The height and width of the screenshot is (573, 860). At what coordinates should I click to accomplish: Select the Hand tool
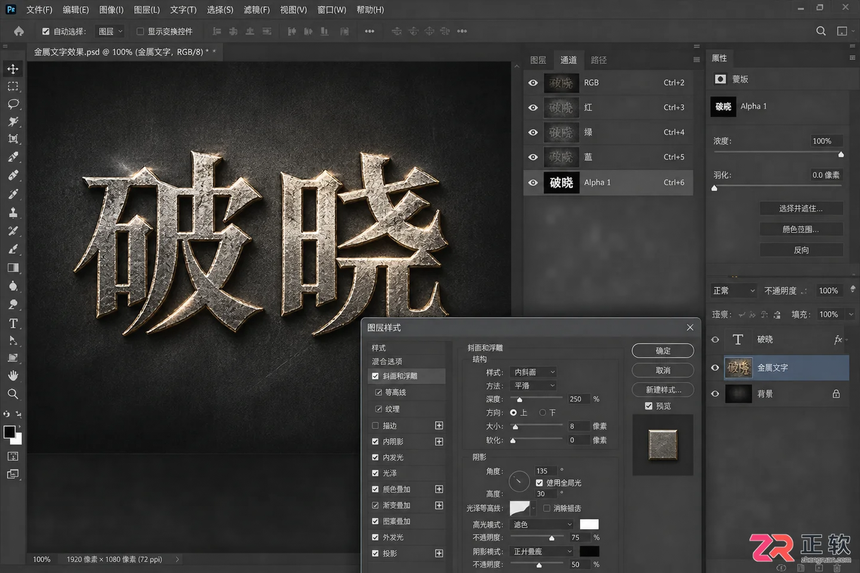13,375
